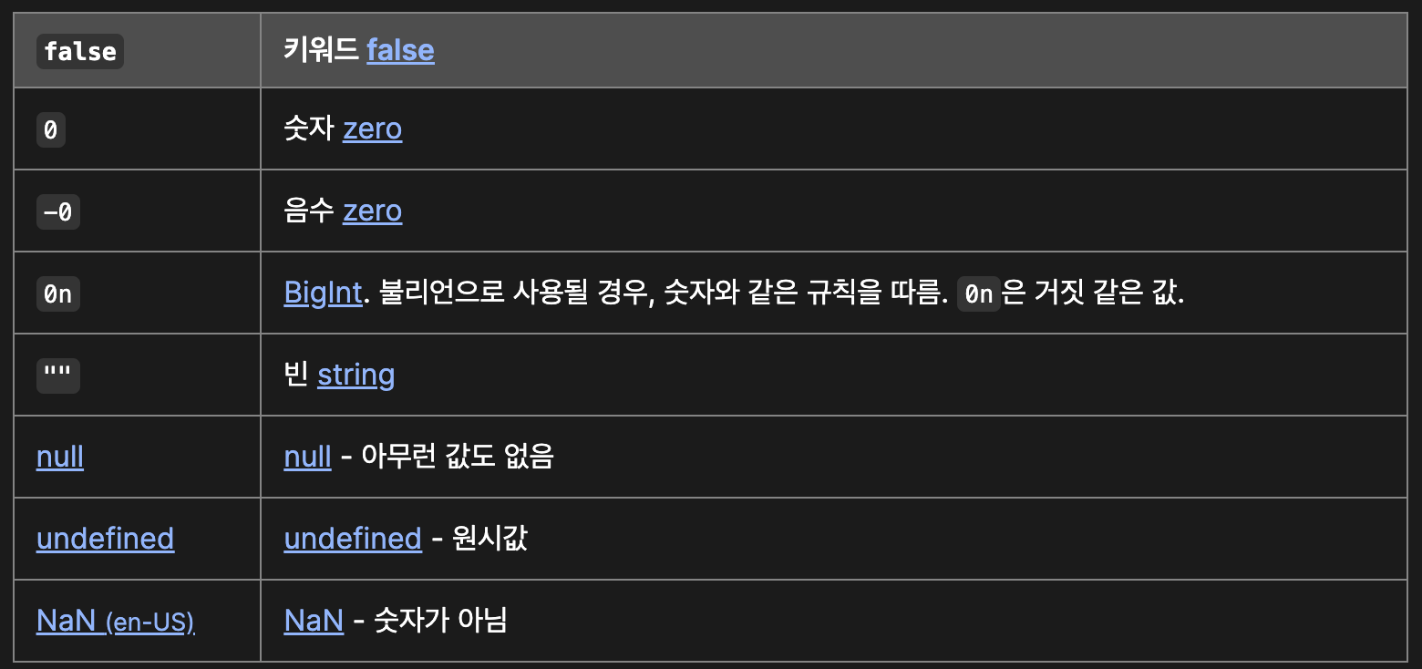Click the null link before 아무런 값도 없음

click(307, 456)
